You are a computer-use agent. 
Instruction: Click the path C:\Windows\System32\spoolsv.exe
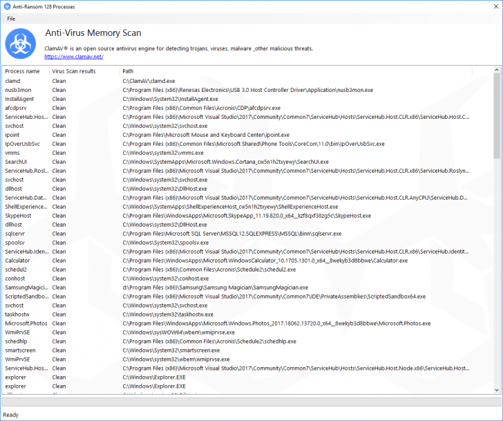[x=166, y=243]
